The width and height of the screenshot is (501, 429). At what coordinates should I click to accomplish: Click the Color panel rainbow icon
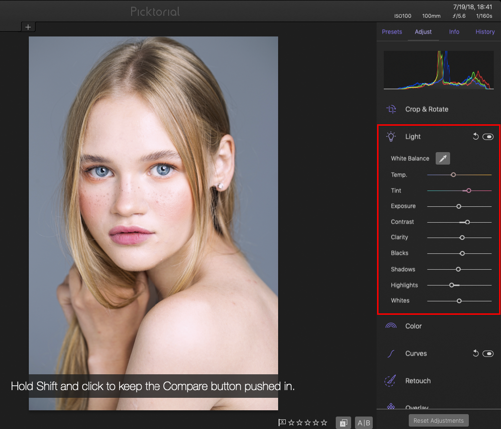pyautogui.click(x=391, y=326)
